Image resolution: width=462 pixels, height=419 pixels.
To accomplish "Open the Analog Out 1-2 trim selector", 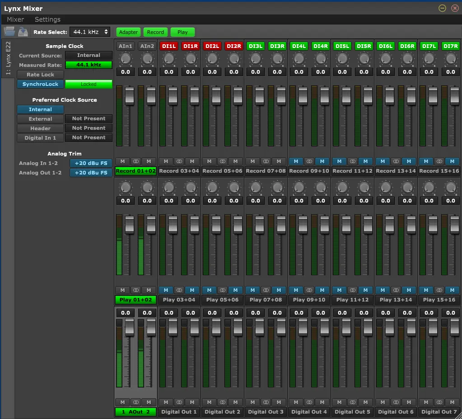I will 91,173.
